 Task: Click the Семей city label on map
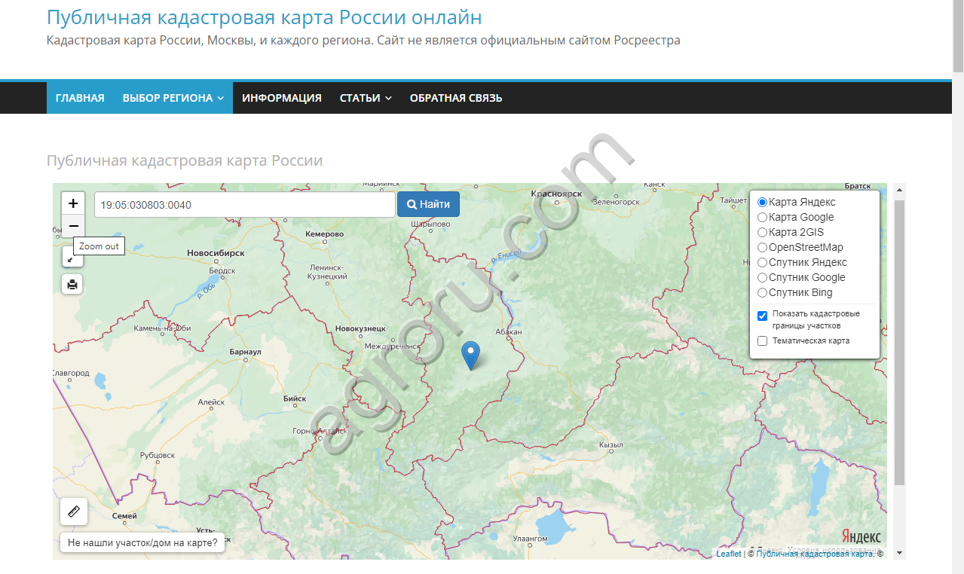[x=124, y=516]
